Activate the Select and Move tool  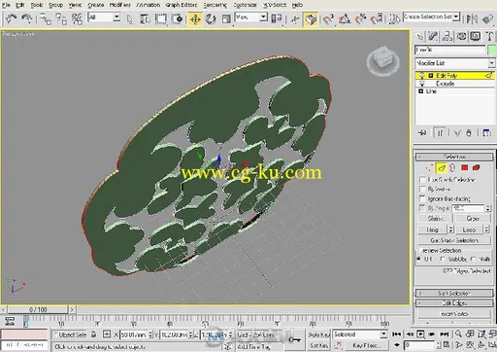(195, 19)
